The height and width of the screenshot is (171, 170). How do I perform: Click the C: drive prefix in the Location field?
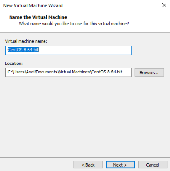pyautogui.click(x=10, y=72)
